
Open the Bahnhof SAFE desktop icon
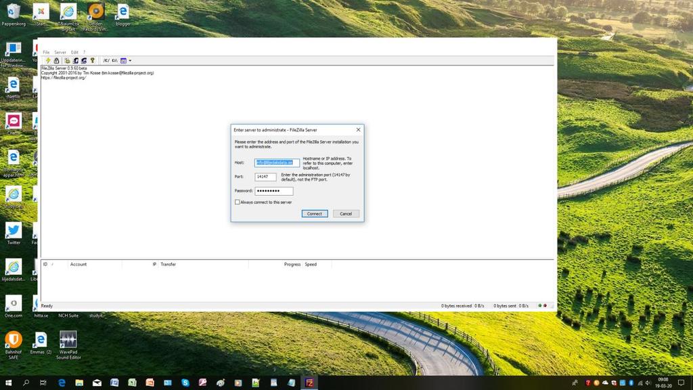pos(14,345)
